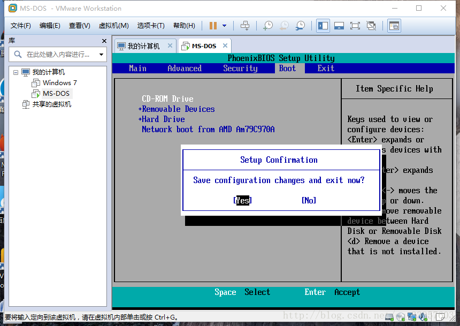Open the 选项卡(T) menu
Viewport: 460px width, 326px height.
click(x=151, y=26)
